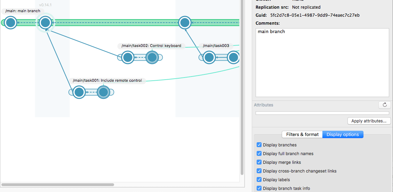Click the /main: main branch label
393x192 pixels.
23,11
